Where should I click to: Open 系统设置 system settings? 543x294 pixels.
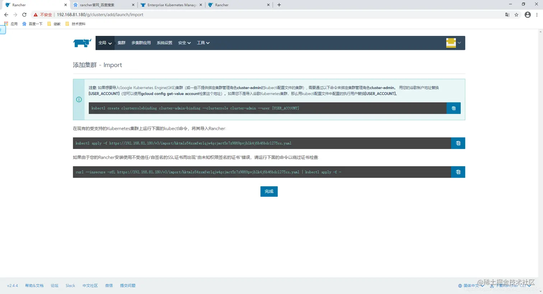[x=164, y=43]
